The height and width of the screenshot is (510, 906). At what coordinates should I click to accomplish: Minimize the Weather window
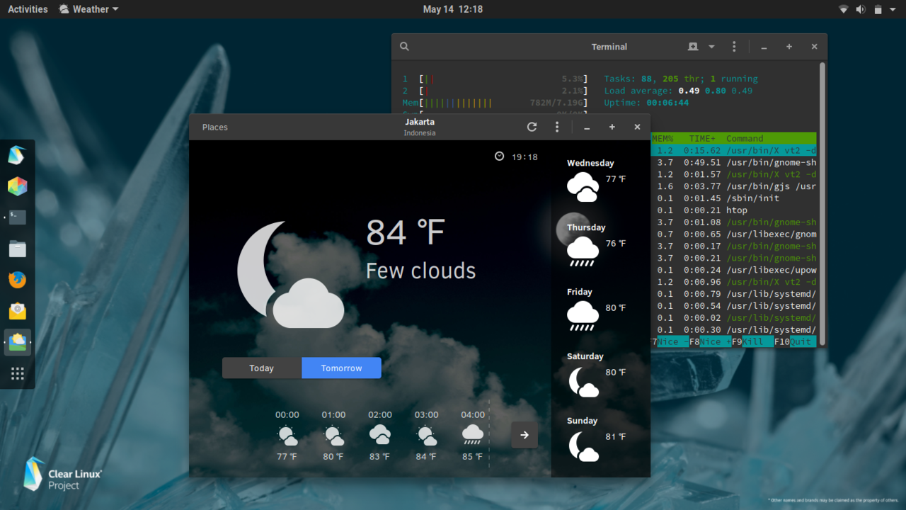pos(587,127)
